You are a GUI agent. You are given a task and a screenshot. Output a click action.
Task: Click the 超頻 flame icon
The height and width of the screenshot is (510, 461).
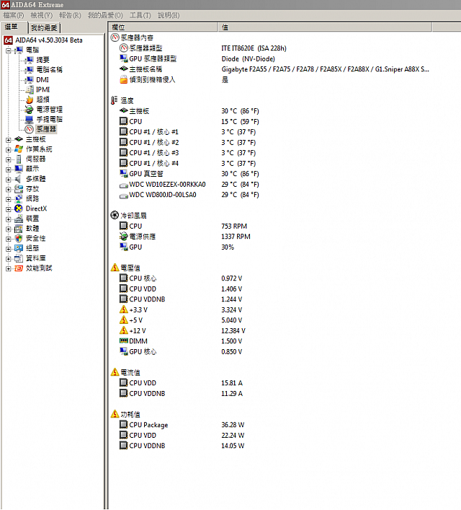(30, 100)
